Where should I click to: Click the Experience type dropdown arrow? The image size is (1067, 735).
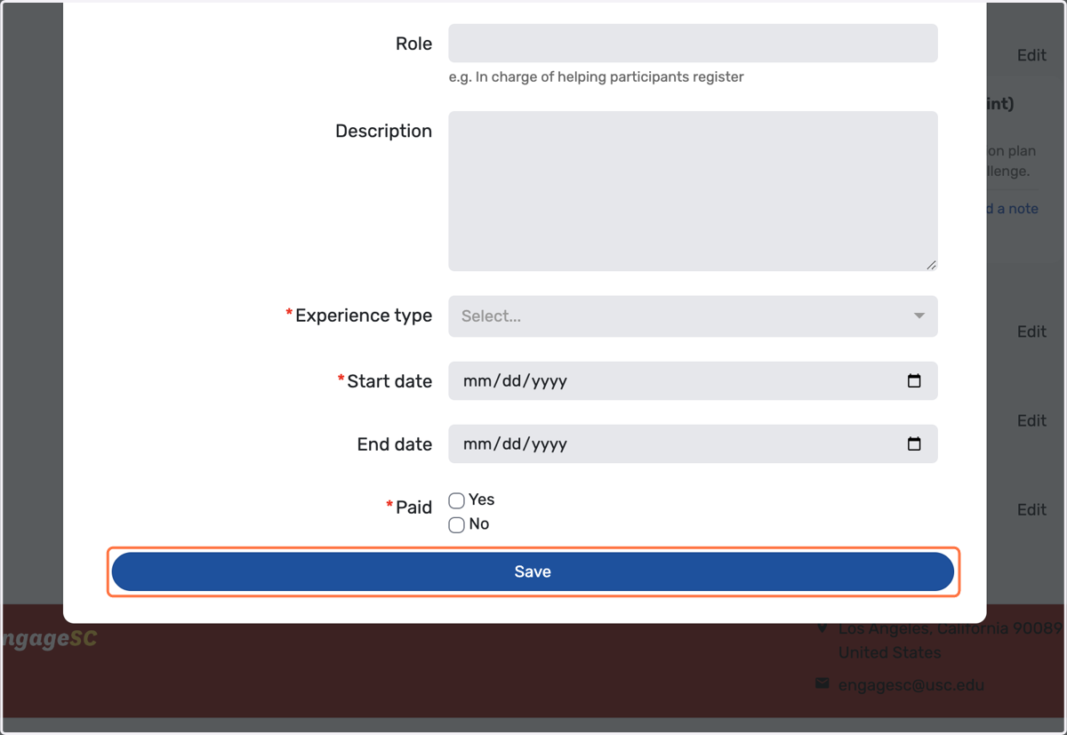[919, 316]
